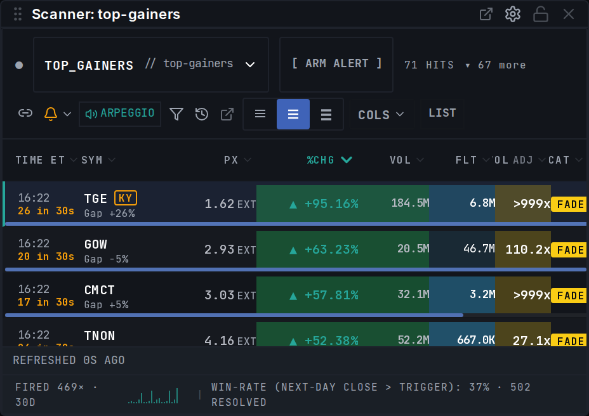Image resolution: width=589 pixels, height=416 pixels.
Task: Select compact row density
Action: [260, 114]
